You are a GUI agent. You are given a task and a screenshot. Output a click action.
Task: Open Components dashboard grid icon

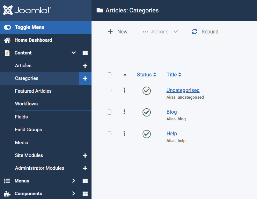click(85, 194)
